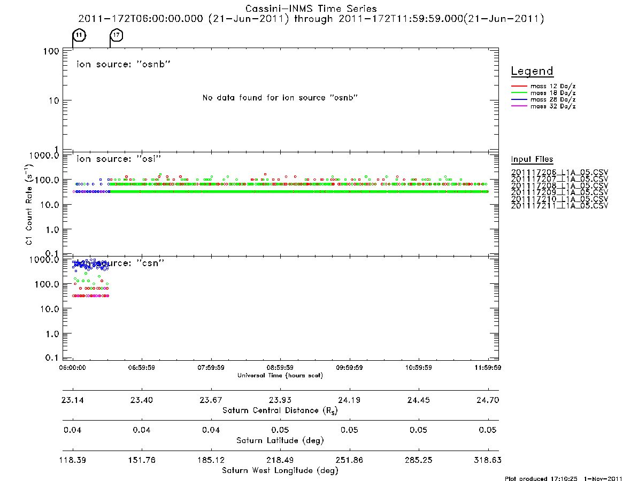Click the Input Files heading
This screenshot has height=481, width=623.
click(532, 159)
